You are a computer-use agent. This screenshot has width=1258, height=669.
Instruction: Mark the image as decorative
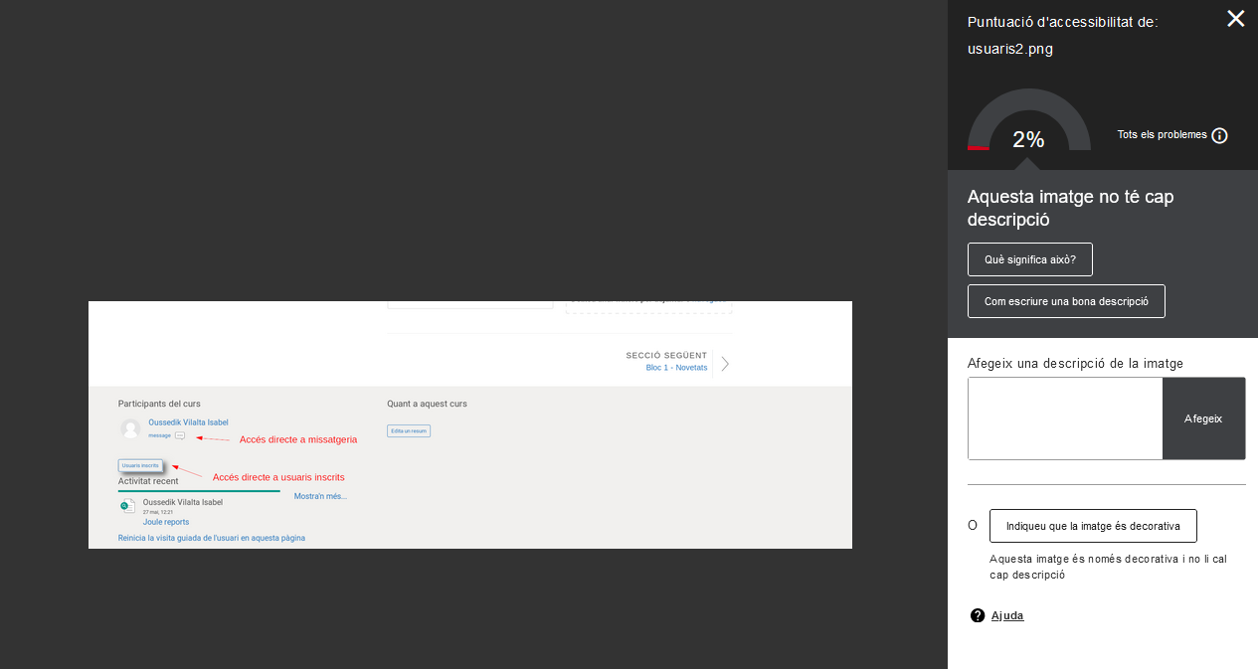pyautogui.click(x=1093, y=526)
